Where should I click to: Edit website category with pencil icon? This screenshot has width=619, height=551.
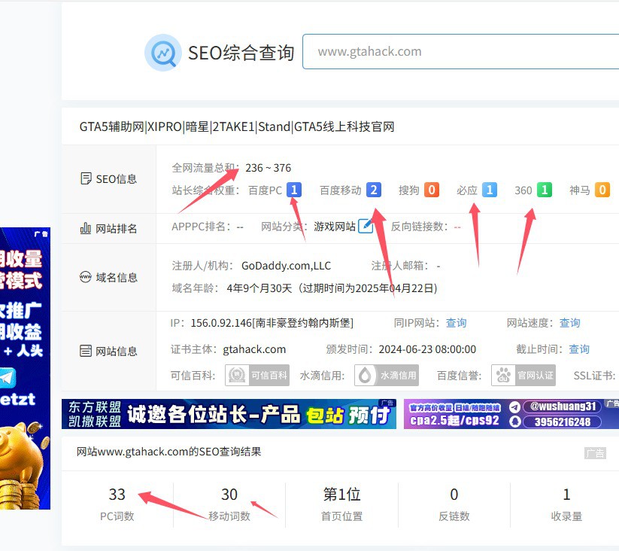pyautogui.click(x=366, y=226)
